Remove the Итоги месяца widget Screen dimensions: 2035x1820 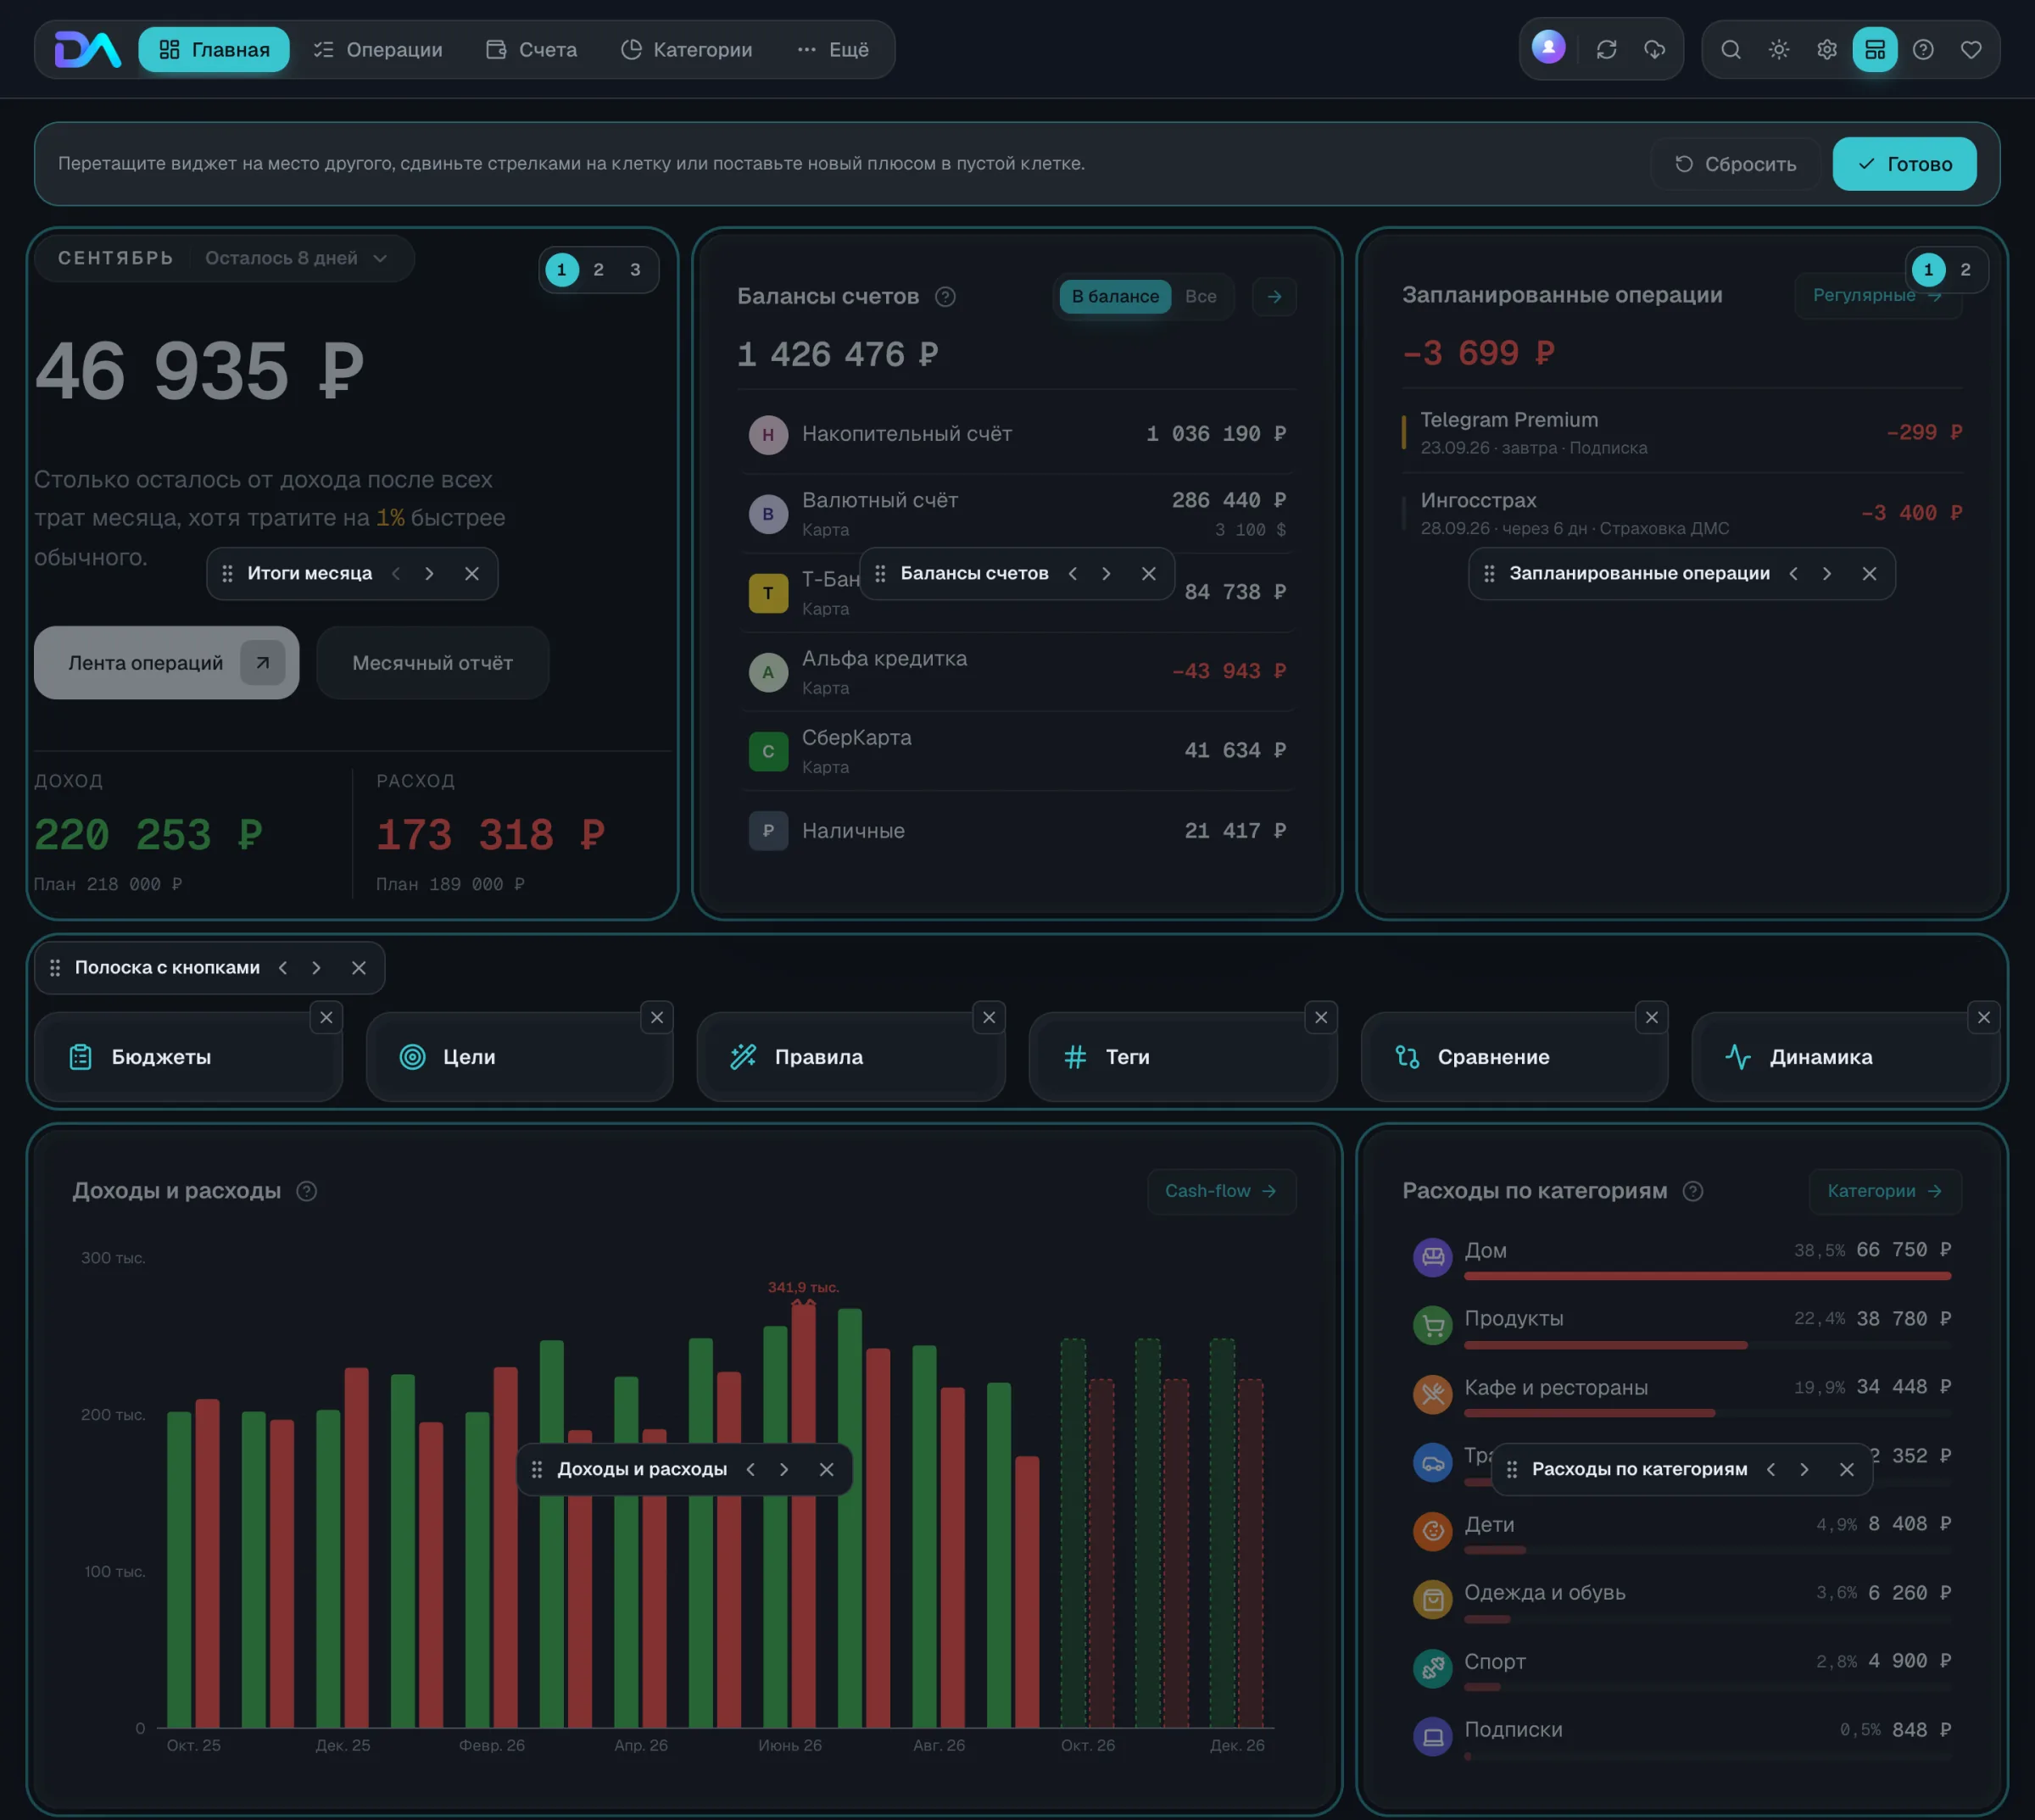[x=472, y=573]
